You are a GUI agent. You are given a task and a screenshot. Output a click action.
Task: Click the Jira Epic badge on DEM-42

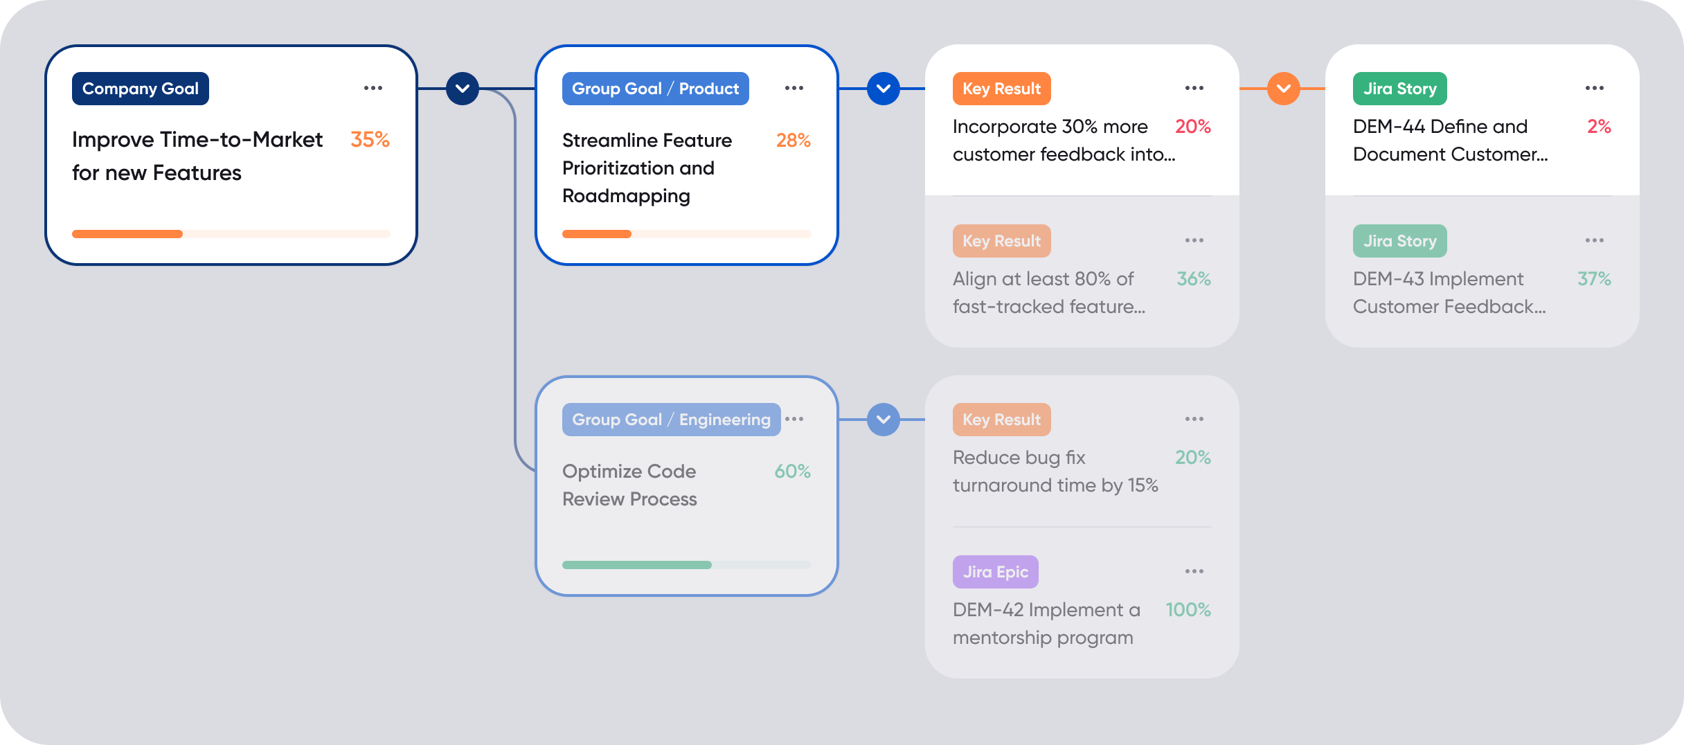coord(995,571)
